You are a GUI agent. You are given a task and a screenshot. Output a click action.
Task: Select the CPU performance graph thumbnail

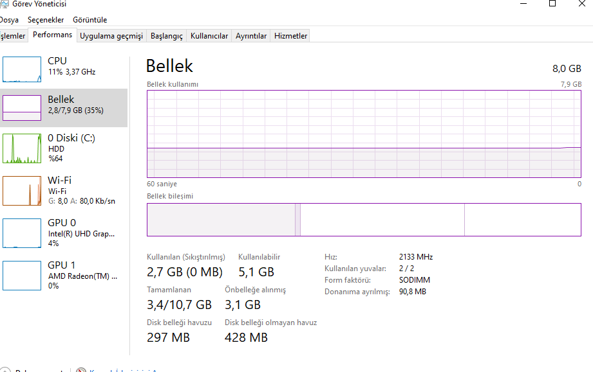pos(22,69)
